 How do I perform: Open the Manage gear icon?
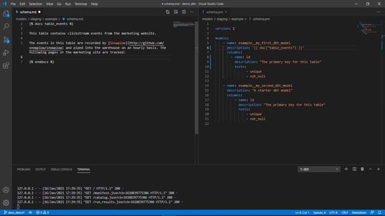point(6,203)
